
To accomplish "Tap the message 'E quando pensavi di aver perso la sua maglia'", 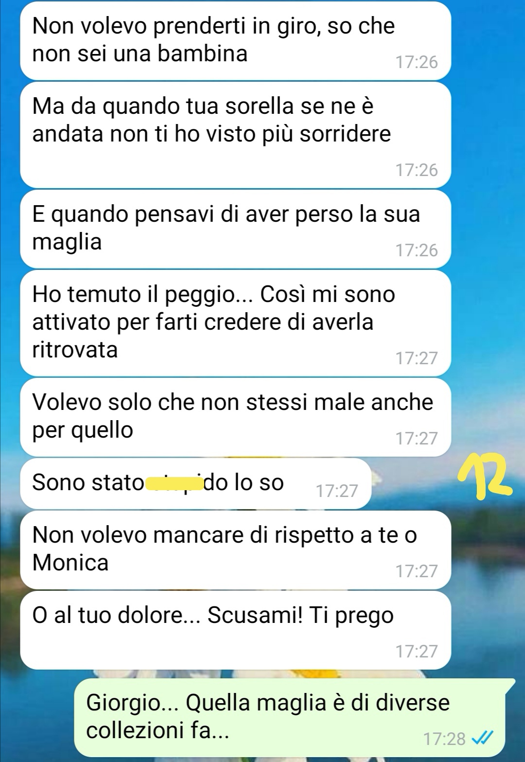I will coord(235,229).
